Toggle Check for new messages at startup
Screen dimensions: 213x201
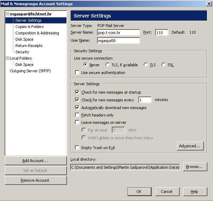77,92
